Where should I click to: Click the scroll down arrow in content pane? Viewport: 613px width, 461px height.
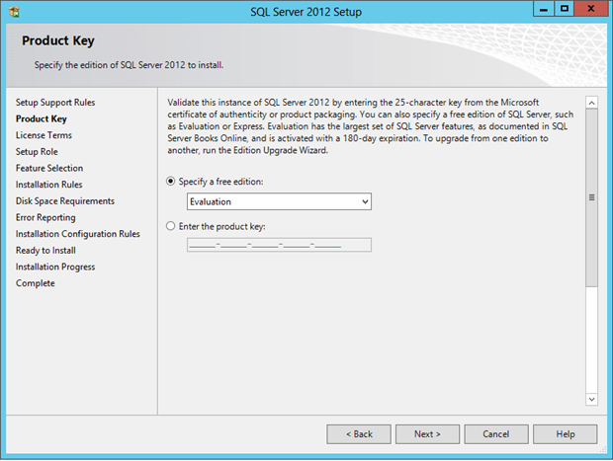(591, 399)
